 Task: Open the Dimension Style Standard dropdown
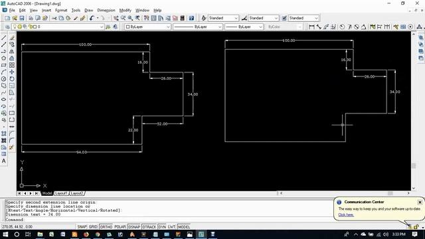coord(263,18)
